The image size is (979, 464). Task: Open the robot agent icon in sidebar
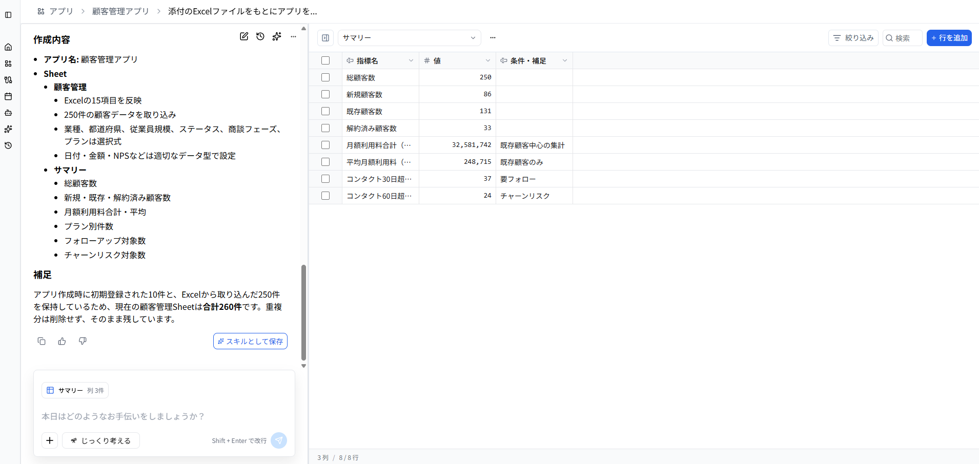(x=8, y=113)
